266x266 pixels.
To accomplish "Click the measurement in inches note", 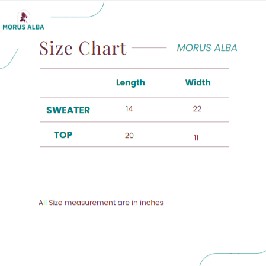I will point(101,203).
